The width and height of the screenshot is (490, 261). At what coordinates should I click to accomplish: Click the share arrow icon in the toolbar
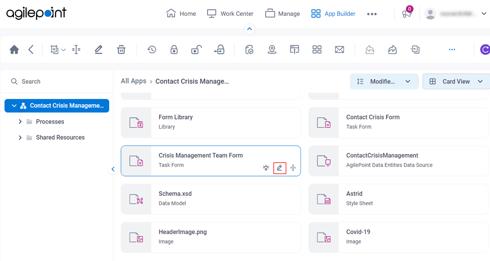(392, 49)
